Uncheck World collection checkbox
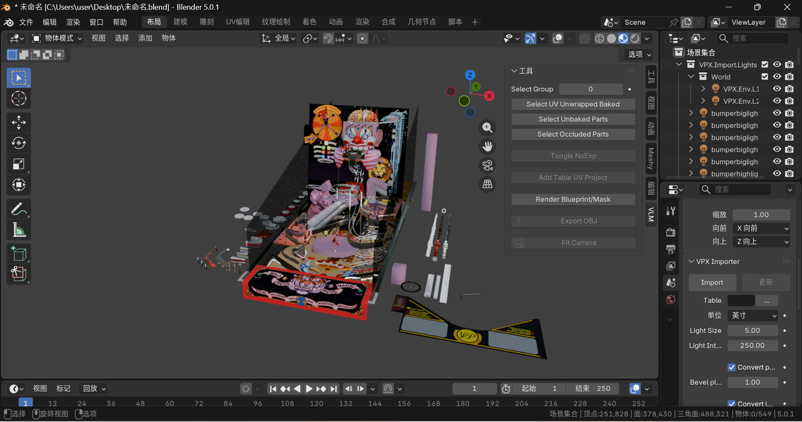This screenshot has height=422, width=802. tap(764, 76)
